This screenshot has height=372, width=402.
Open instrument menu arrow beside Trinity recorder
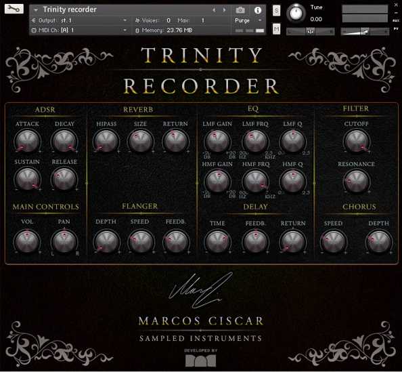click(36, 10)
